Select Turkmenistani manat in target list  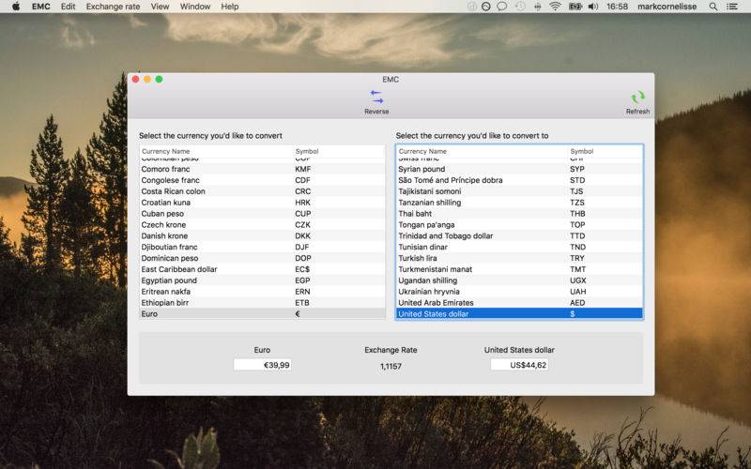(519, 269)
